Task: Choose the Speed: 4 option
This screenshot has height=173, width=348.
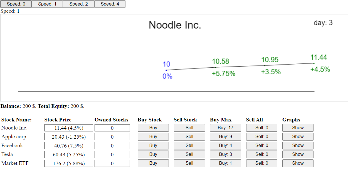Action: (110, 4)
